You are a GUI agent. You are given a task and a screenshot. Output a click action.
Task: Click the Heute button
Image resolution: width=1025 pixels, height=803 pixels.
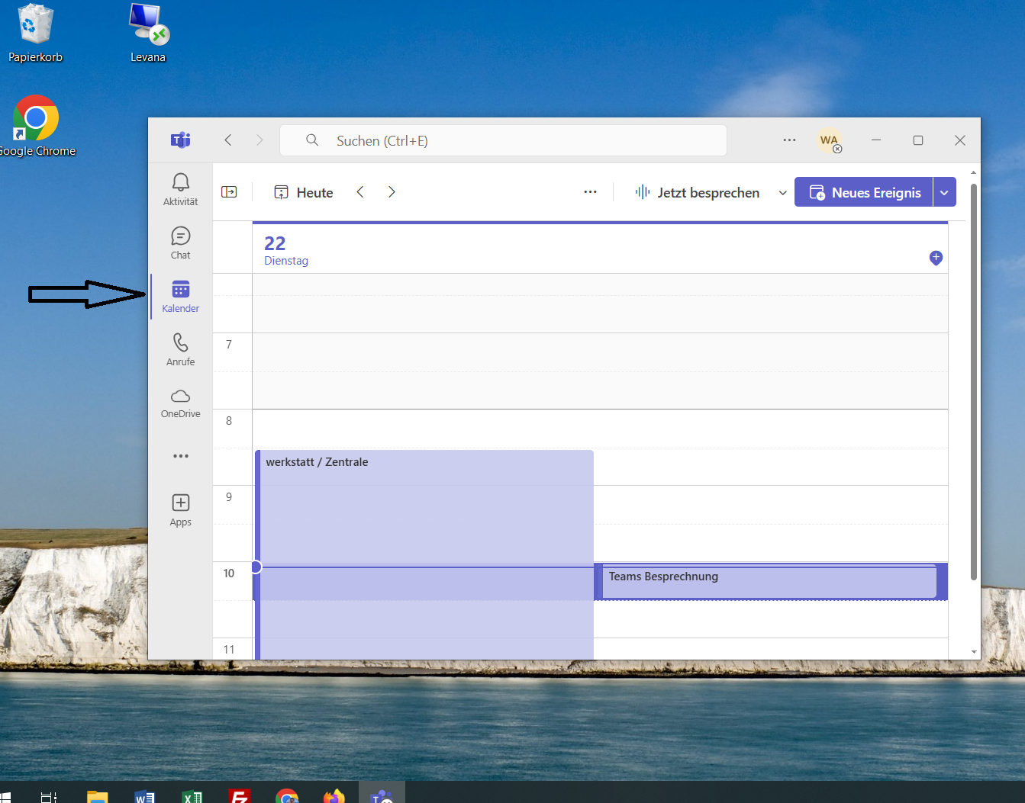click(304, 193)
